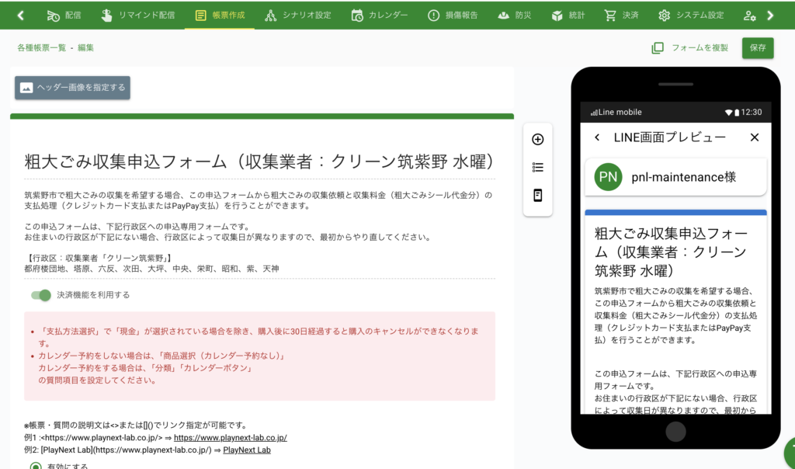This screenshot has width=795, height=469.
Task: Toggle the 決済機能を利用する switch
Action: [41, 295]
